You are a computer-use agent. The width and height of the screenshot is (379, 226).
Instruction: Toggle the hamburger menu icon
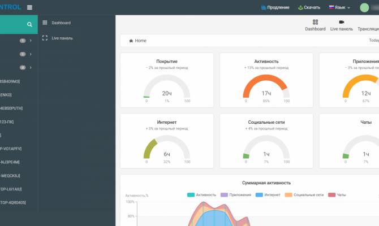click(x=29, y=7)
